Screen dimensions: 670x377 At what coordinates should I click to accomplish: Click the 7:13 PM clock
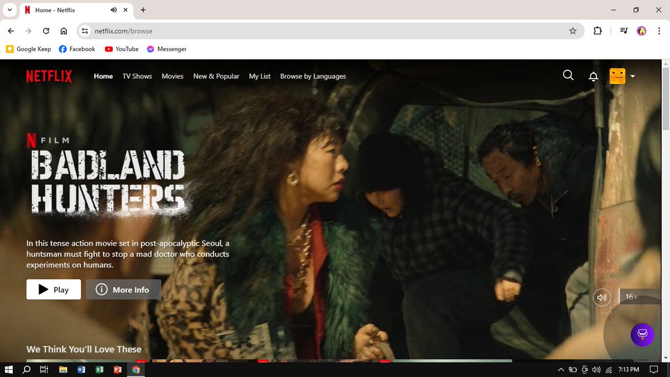pyautogui.click(x=629, y=370)
